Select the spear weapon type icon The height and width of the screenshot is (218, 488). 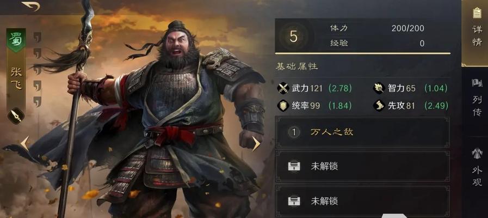(x=16, y=116)
